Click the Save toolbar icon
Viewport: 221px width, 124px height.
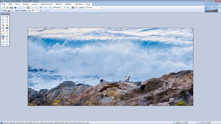click(11, 8)
